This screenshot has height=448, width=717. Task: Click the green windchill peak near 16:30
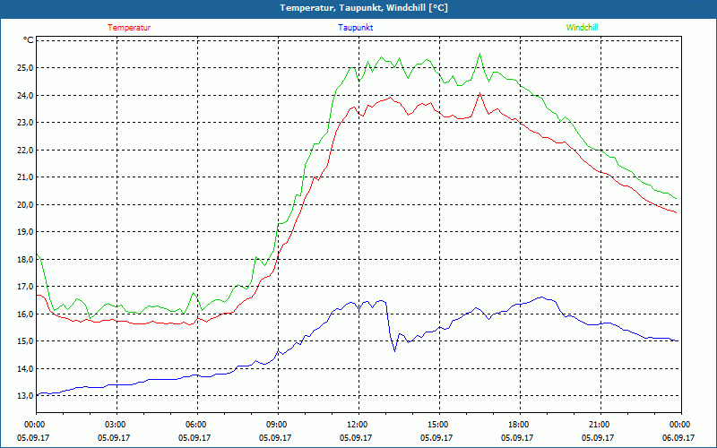pyautogui.click(x=479, y=54)
